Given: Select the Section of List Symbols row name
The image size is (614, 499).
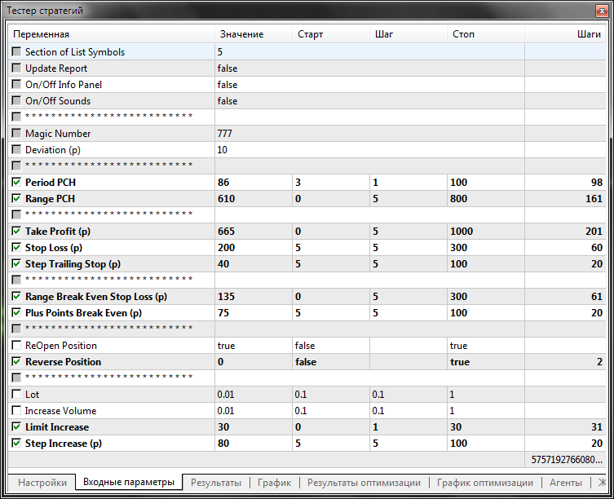Looking at the screenshot, I should 75,51.
